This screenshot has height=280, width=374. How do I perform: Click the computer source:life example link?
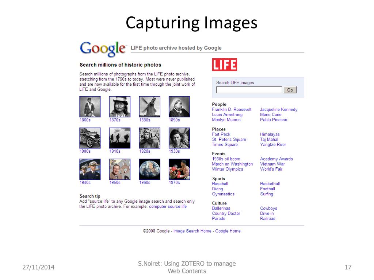168,206
